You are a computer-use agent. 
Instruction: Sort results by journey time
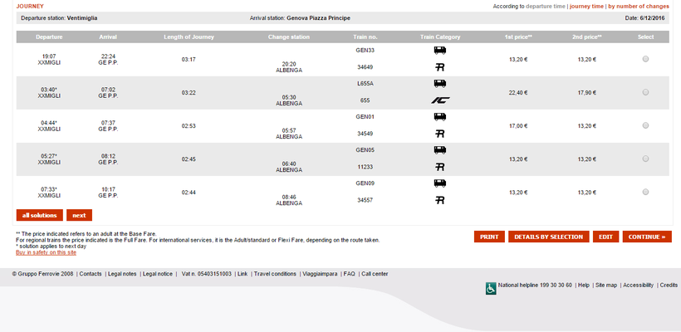[x=585, y=6]
